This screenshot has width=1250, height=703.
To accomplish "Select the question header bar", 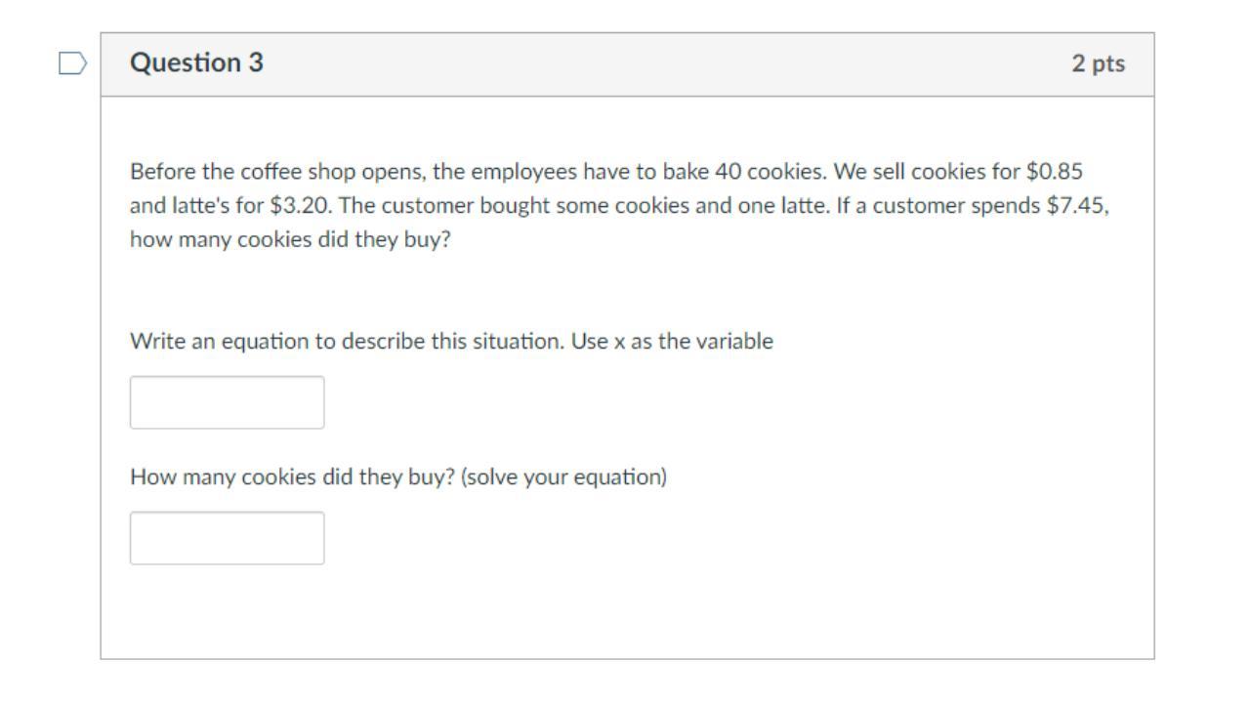I will click(x=627, y=64).
